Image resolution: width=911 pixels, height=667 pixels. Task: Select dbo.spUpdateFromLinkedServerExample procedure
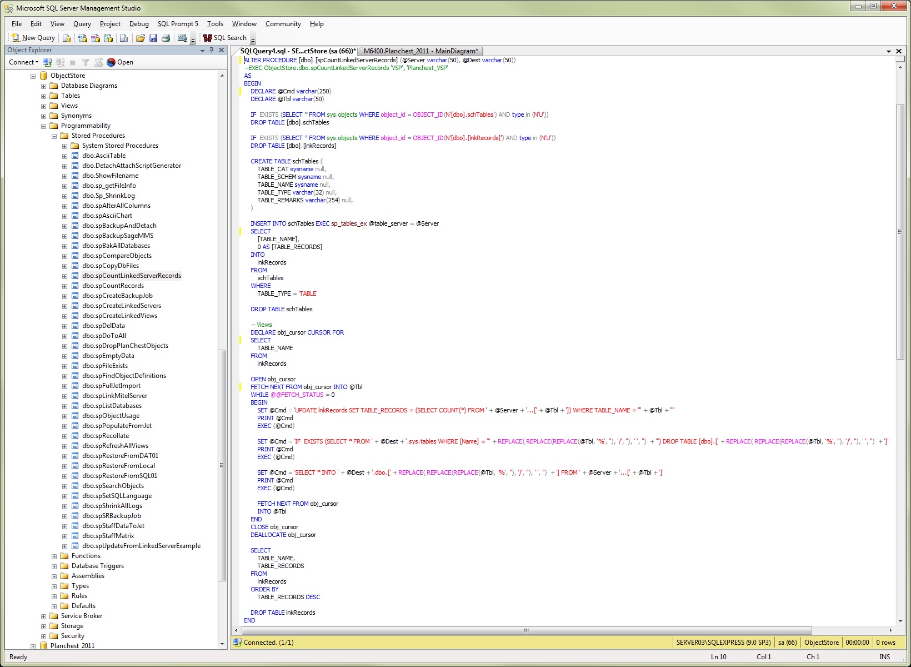click(141, 546)
